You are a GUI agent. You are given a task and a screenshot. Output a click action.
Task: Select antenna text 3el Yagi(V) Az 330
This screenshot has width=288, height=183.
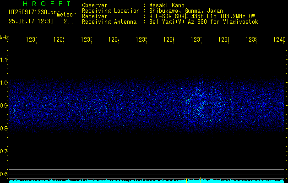click(179, 22)
